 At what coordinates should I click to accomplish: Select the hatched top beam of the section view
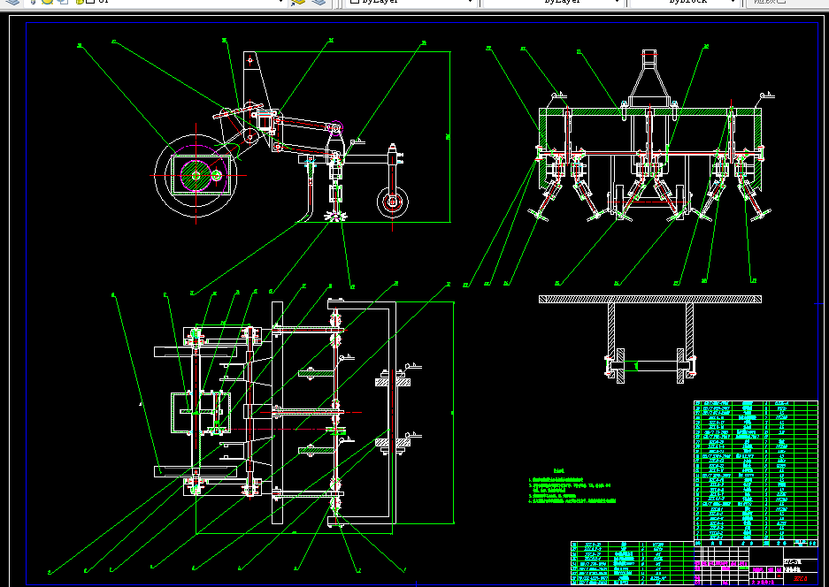point(649,299)
